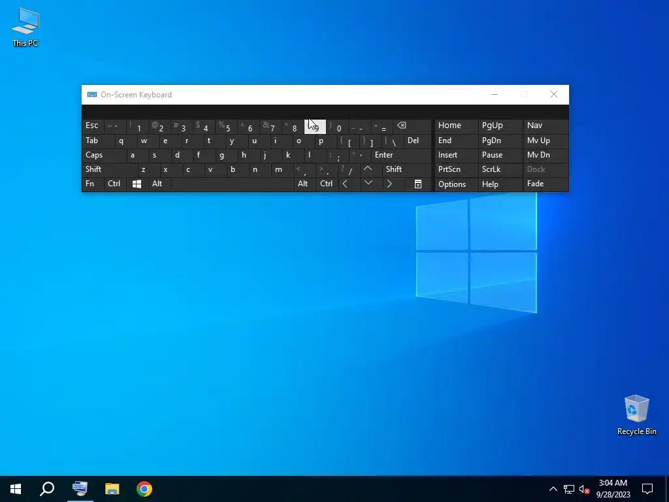The height and width of the screenshot is (502, 669).
Task: Click the Mv Dn key
Action: click(546, 155)
